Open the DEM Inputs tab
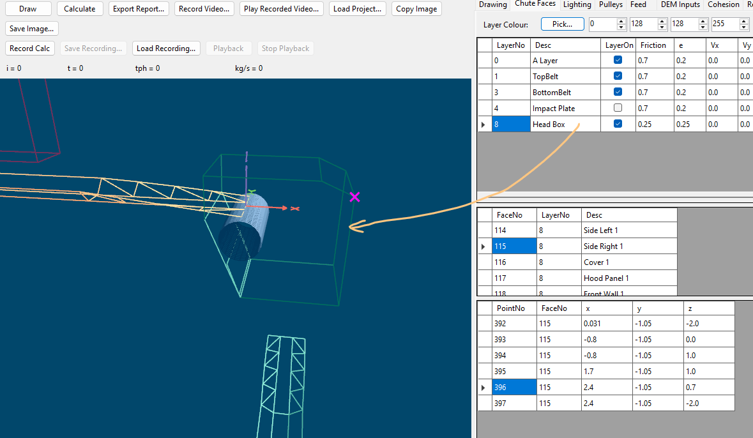The image size is (753, 438). coord(680,4)
